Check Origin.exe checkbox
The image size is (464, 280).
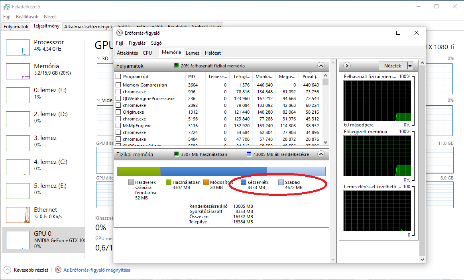point(118,112)
